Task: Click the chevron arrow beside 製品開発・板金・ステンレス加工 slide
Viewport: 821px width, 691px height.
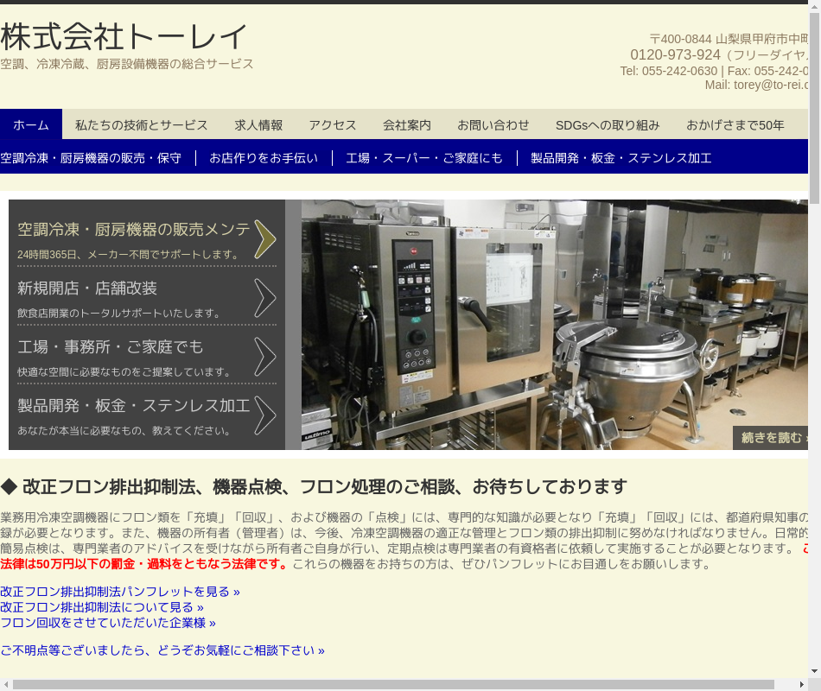Action: coord(265,415)
